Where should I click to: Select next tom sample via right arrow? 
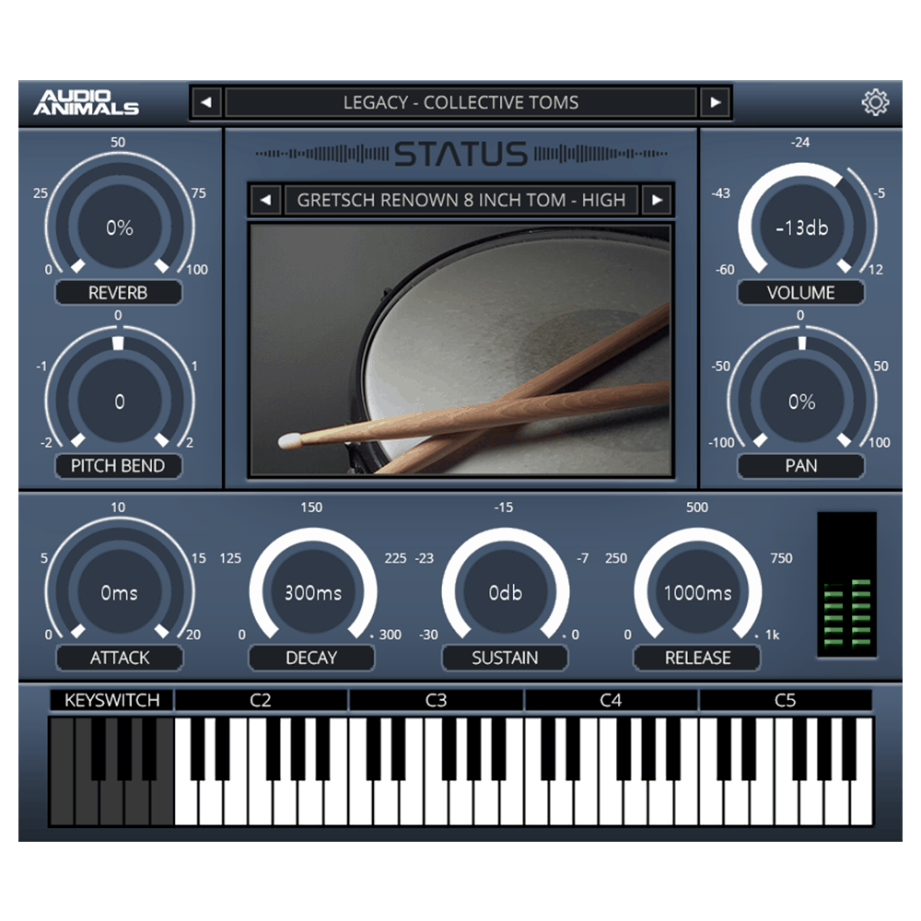point(658,200)
